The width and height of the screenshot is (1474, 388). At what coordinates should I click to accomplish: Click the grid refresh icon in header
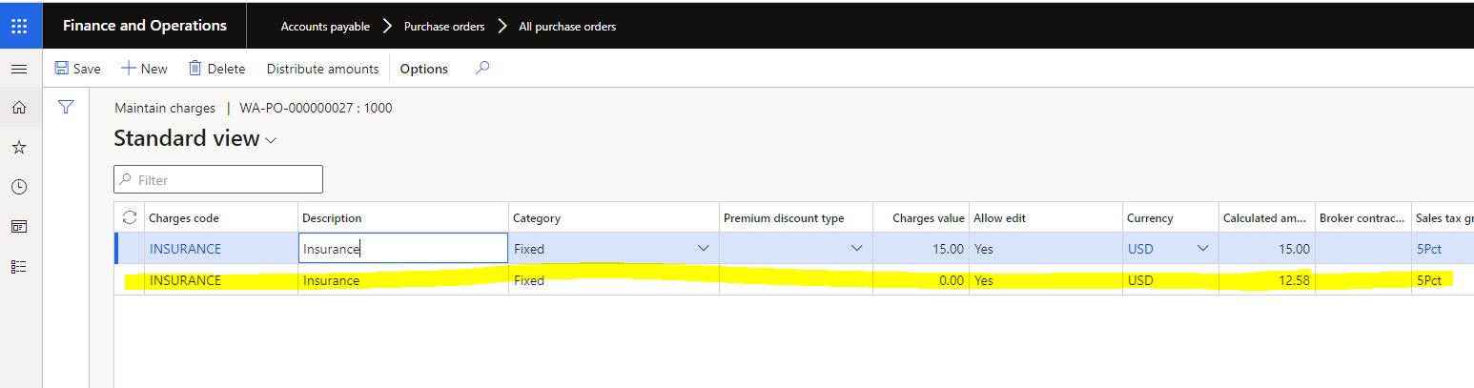[x=130, y=217]
